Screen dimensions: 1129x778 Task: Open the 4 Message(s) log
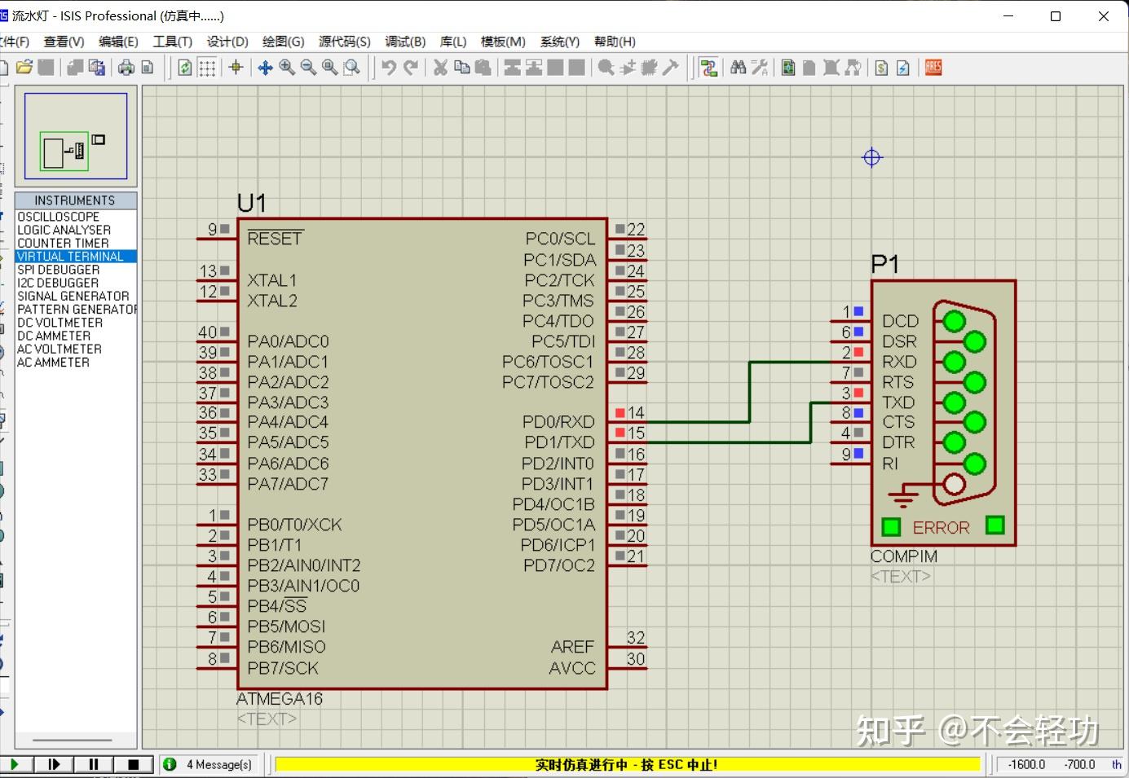(218, 764)
